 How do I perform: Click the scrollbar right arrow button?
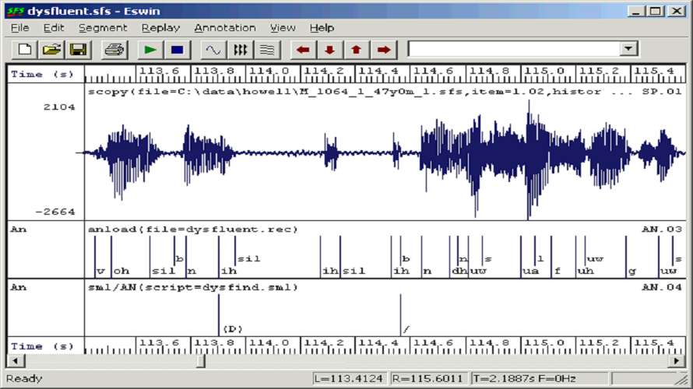coord(678,361)
